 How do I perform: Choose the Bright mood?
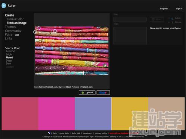9,54
